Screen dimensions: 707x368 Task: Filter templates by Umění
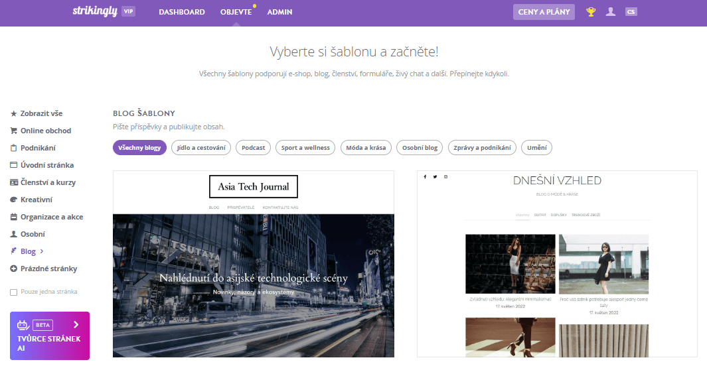tap(536, 148)
